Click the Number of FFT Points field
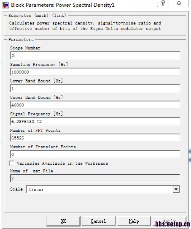The height and width of the screenshot is (229, 191). tap(95, 138)
